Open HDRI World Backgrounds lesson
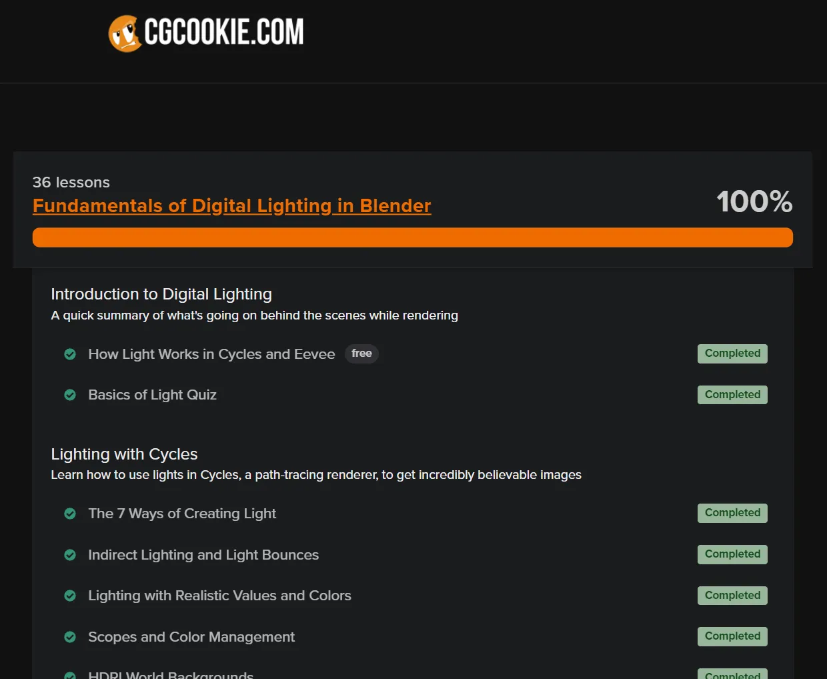The height and width of the screenshot is (679, 827). pyautogui.click(x=171, y=675)
